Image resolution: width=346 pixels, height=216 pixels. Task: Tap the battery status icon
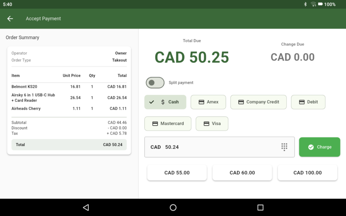coord(320,4)
